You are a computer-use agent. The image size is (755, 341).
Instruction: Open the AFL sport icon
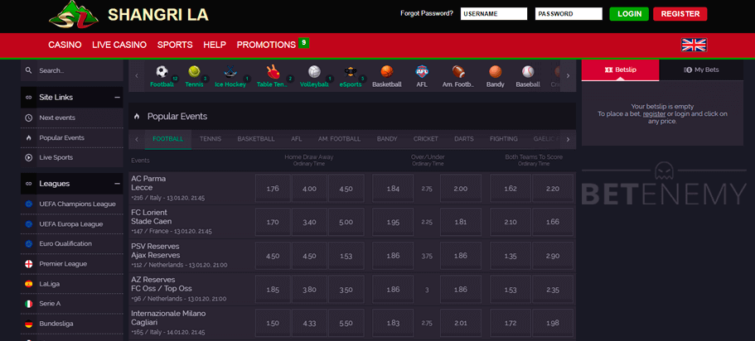pos(422,72)
